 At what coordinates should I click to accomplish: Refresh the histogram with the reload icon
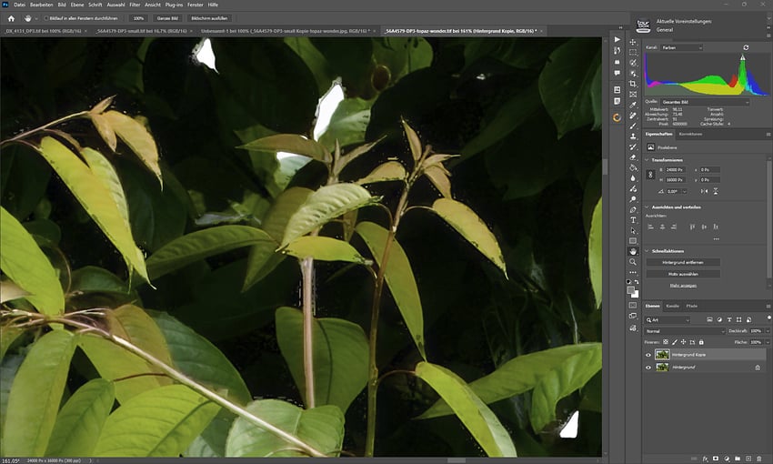[x=746, y=47]
